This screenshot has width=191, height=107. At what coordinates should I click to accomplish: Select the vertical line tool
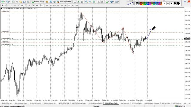11,5
